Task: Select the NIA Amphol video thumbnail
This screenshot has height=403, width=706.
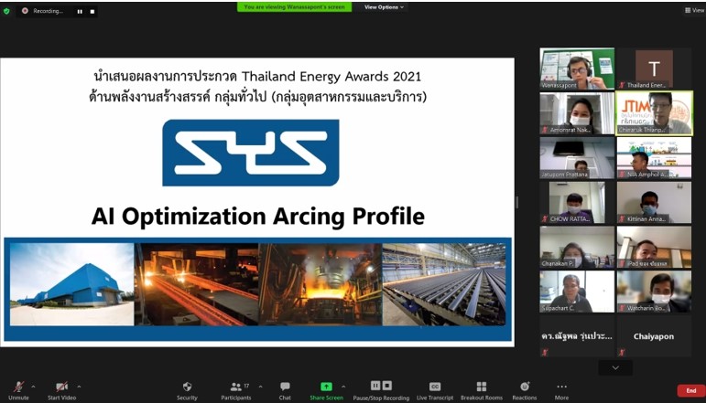Action: click(654, 158)
